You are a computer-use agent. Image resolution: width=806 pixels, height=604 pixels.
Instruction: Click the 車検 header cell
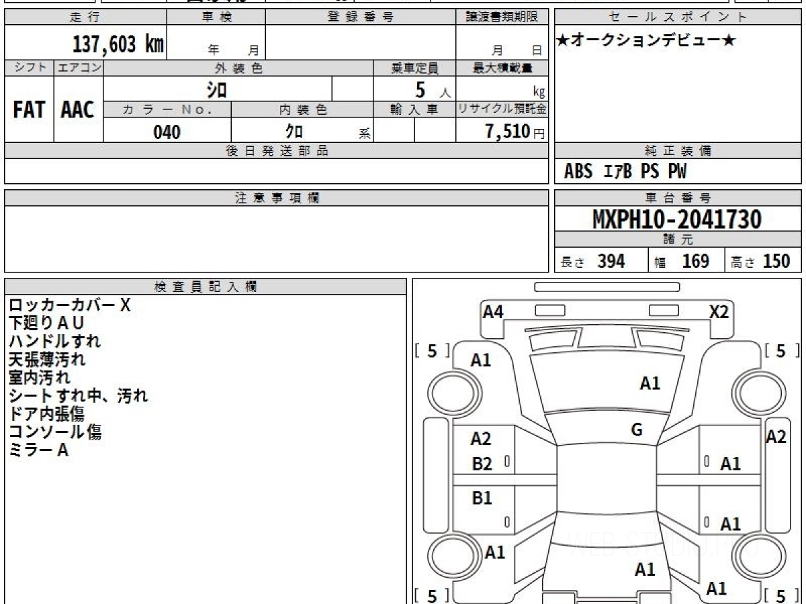[216, 17]
